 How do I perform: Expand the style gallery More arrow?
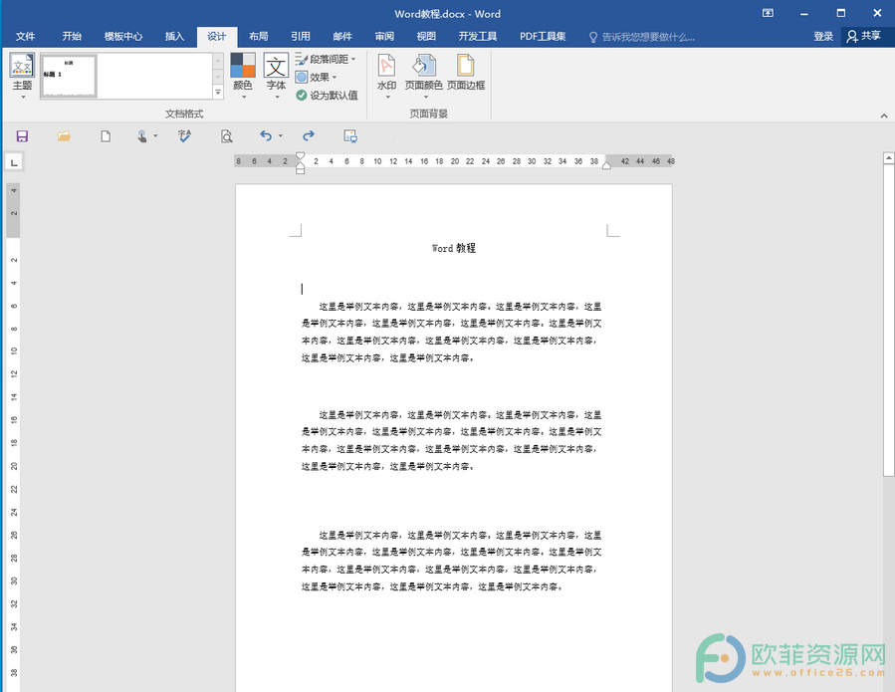click(x=218, y=92)
